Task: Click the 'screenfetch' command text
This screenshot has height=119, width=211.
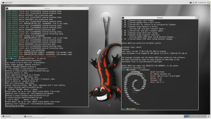Action: pyautogui.click(x=145, y=70)
